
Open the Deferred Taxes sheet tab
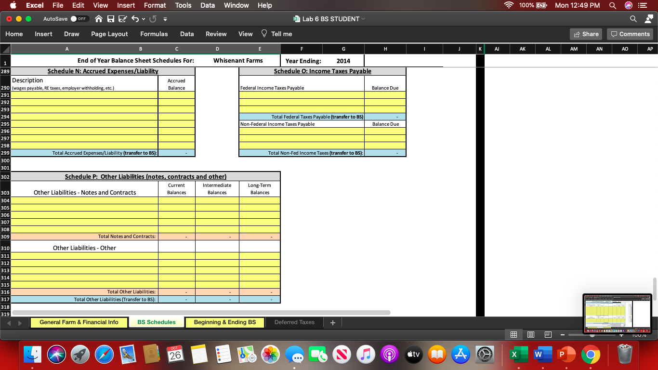pos(294,322)
